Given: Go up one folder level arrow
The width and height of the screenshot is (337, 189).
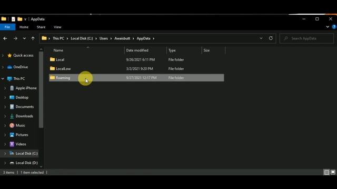Looking at the screenshot, I should pos(33,38).
